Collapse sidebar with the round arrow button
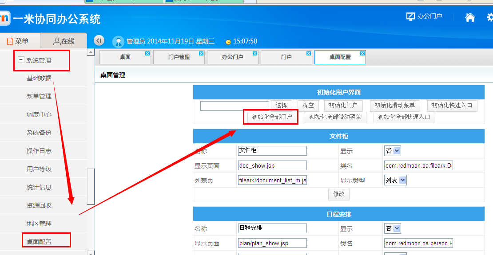This screenshot has height=255, width=493. 99,40
